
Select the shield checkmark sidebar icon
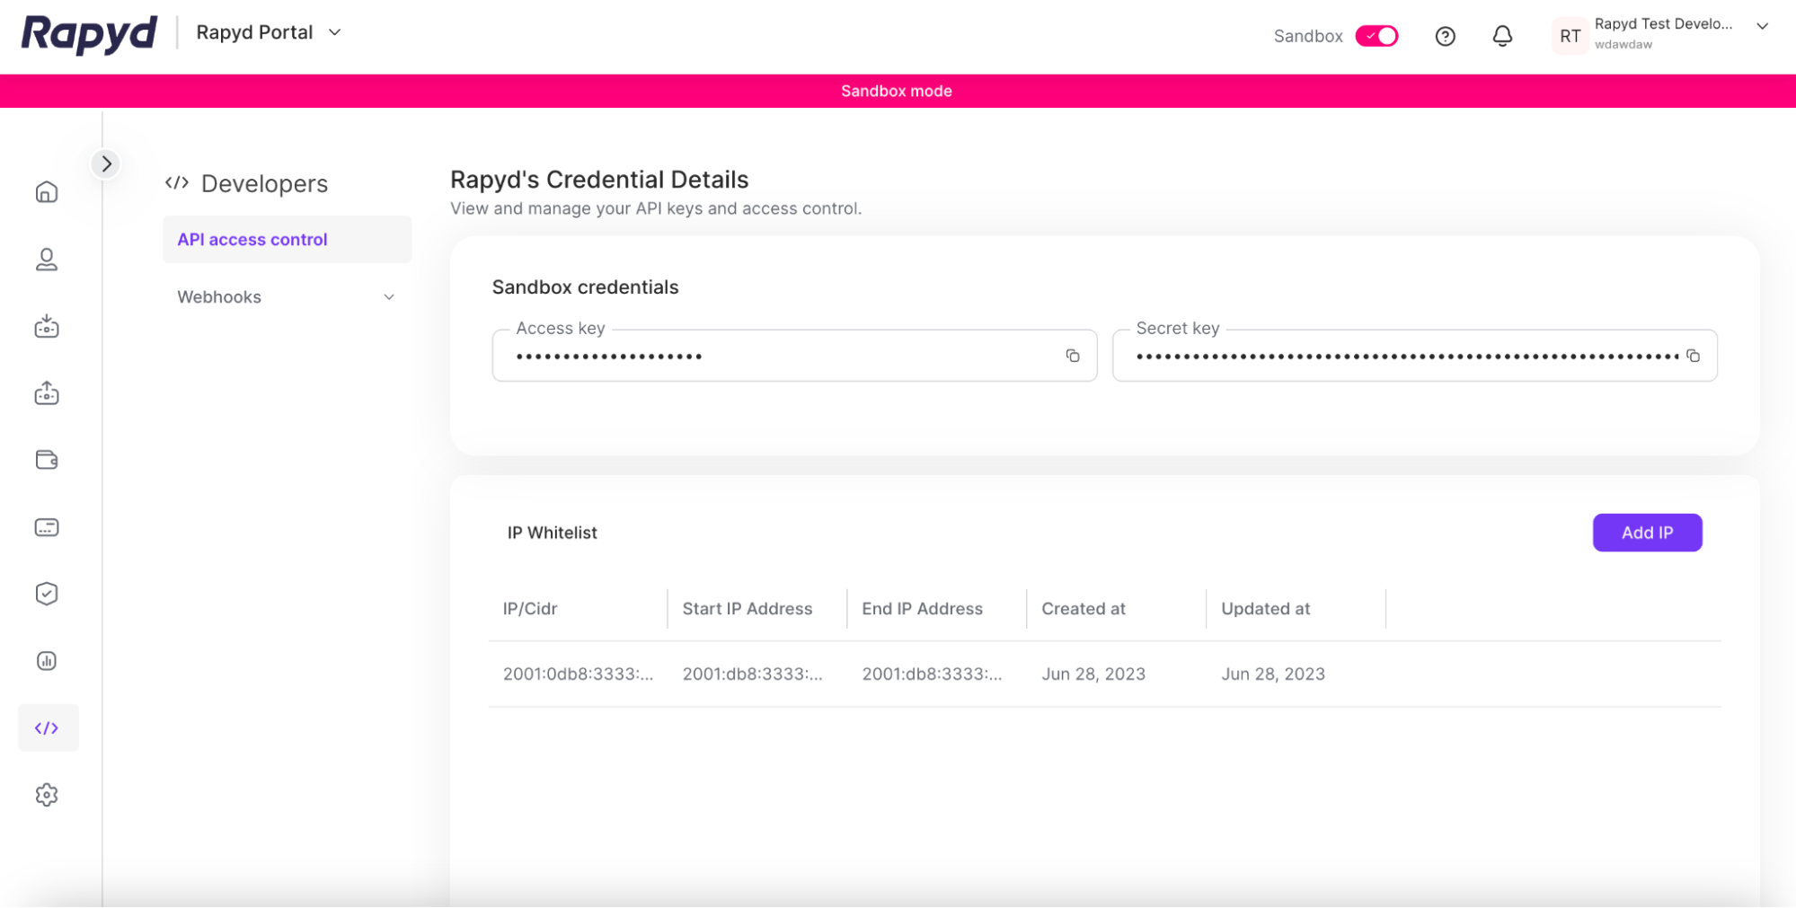(47, 594)
